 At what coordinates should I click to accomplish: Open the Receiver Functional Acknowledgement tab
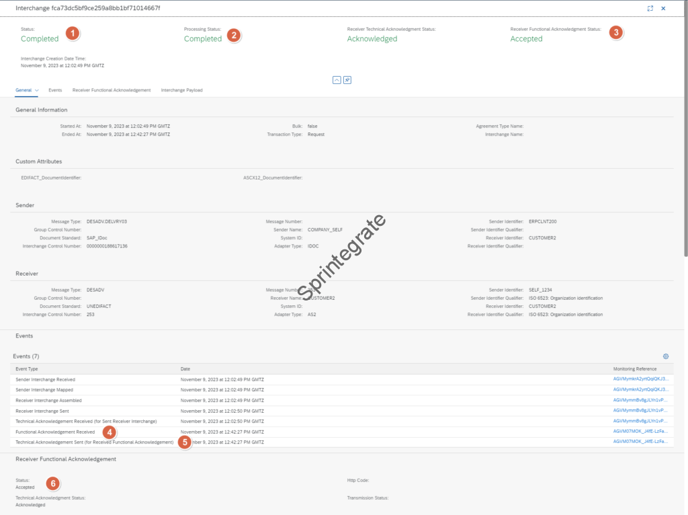[x=112, y=90]
